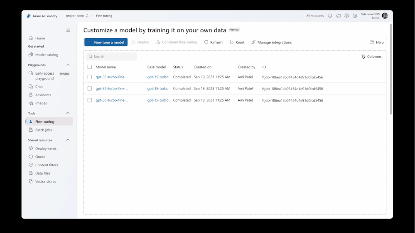The height and width of the screenshot is (233, 415).
Task: Open Manage integrations
Action: click(x=271, y=42)
